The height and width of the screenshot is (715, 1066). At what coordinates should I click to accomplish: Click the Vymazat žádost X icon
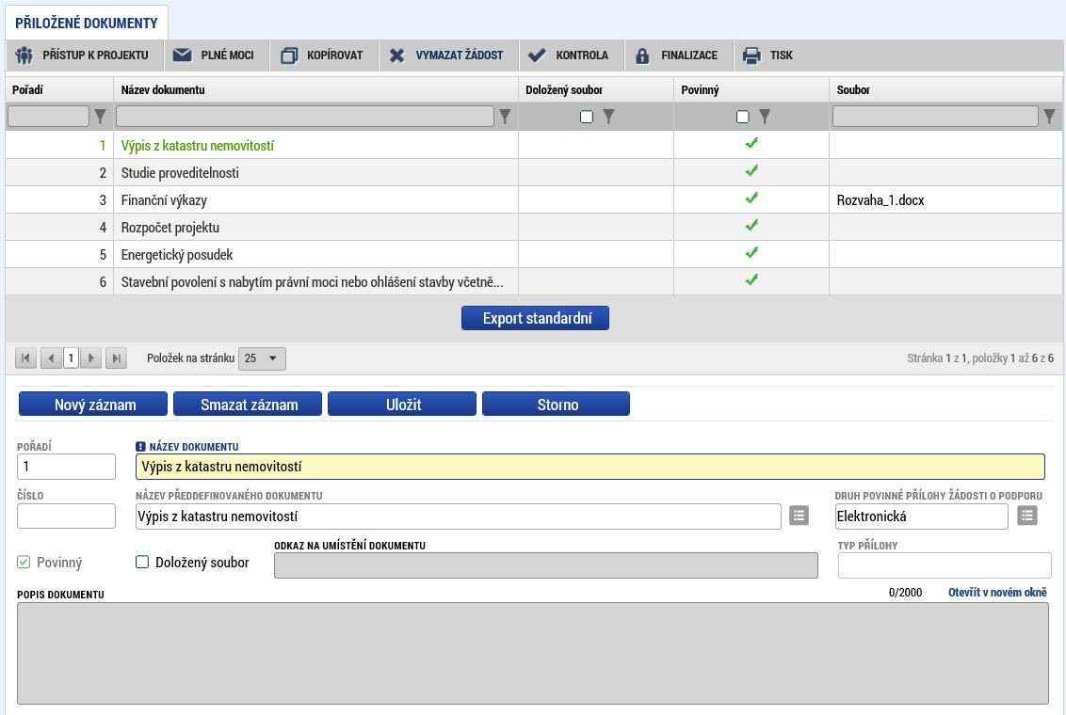397,56
